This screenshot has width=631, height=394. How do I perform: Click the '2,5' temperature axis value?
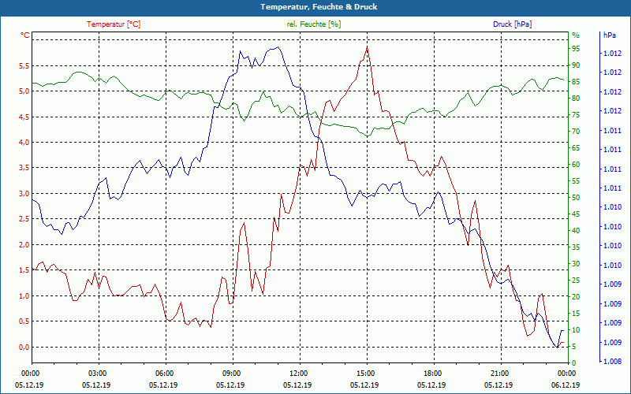(24, 219)
